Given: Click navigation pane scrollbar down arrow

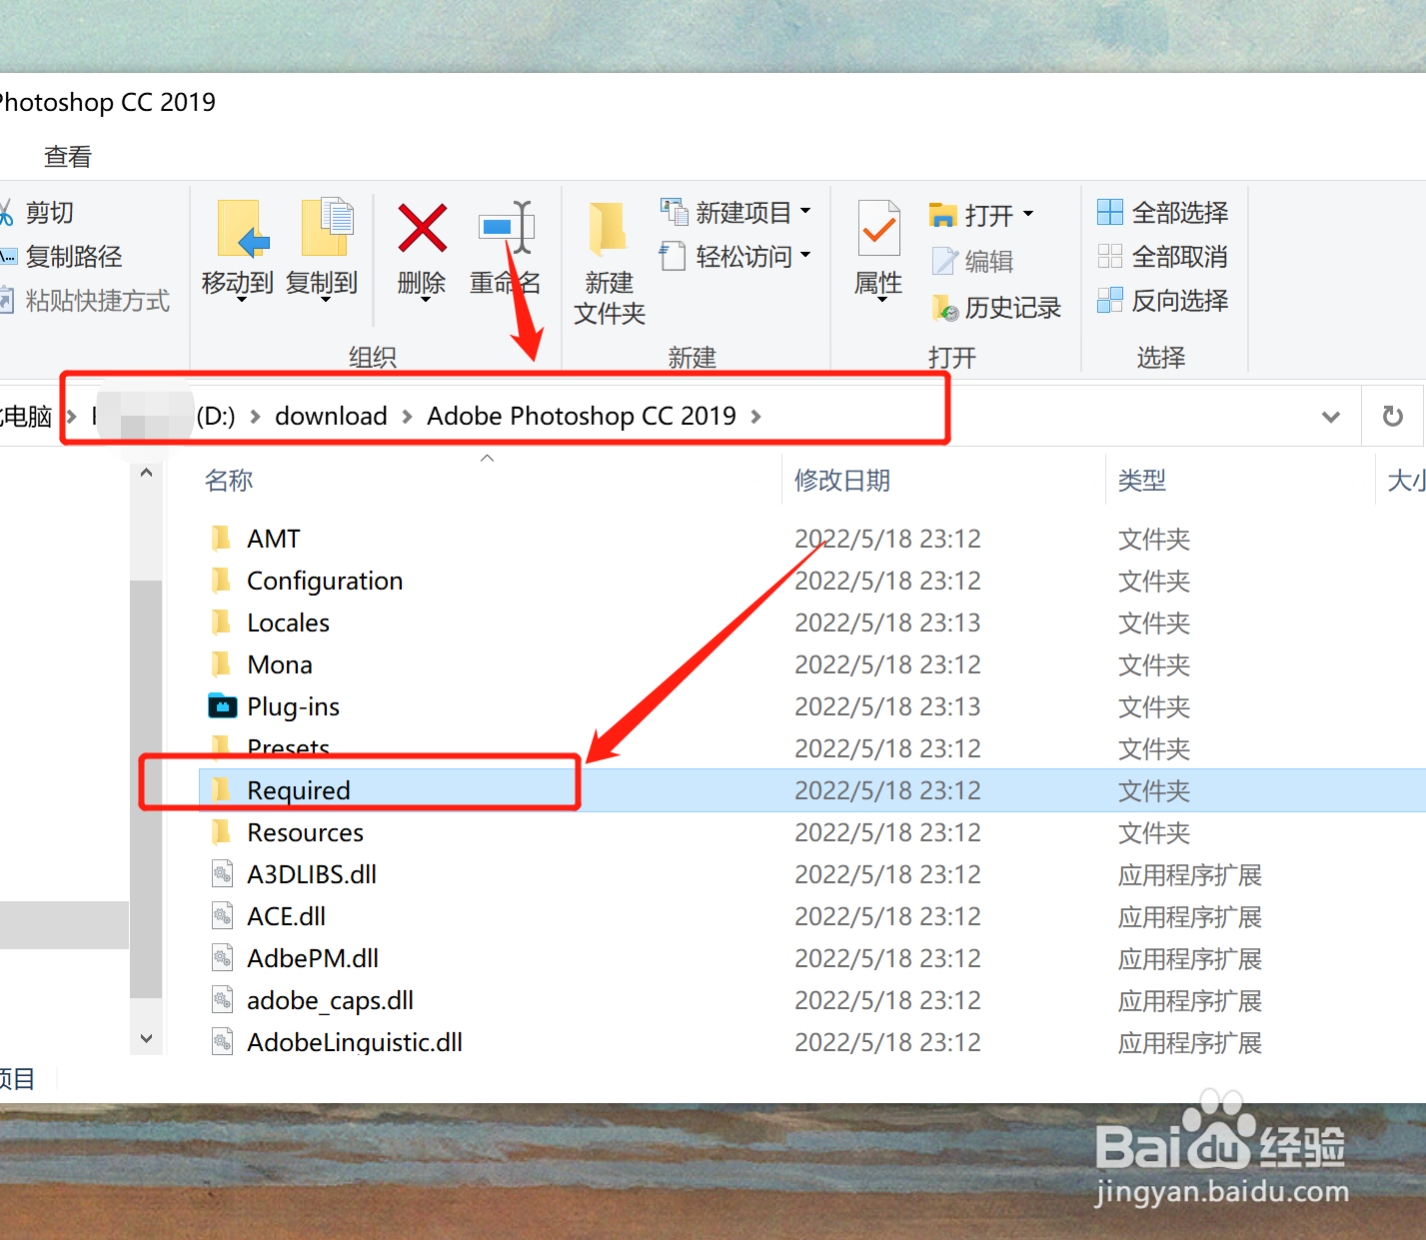Looking at the screenshot, I should point(146,1038).
